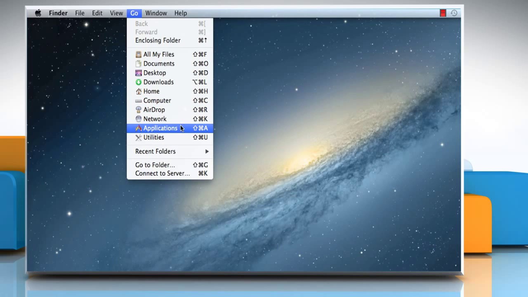The height and width of the screenshot is (297, 528).
Task: Open the Help menu
Action: 180,13
